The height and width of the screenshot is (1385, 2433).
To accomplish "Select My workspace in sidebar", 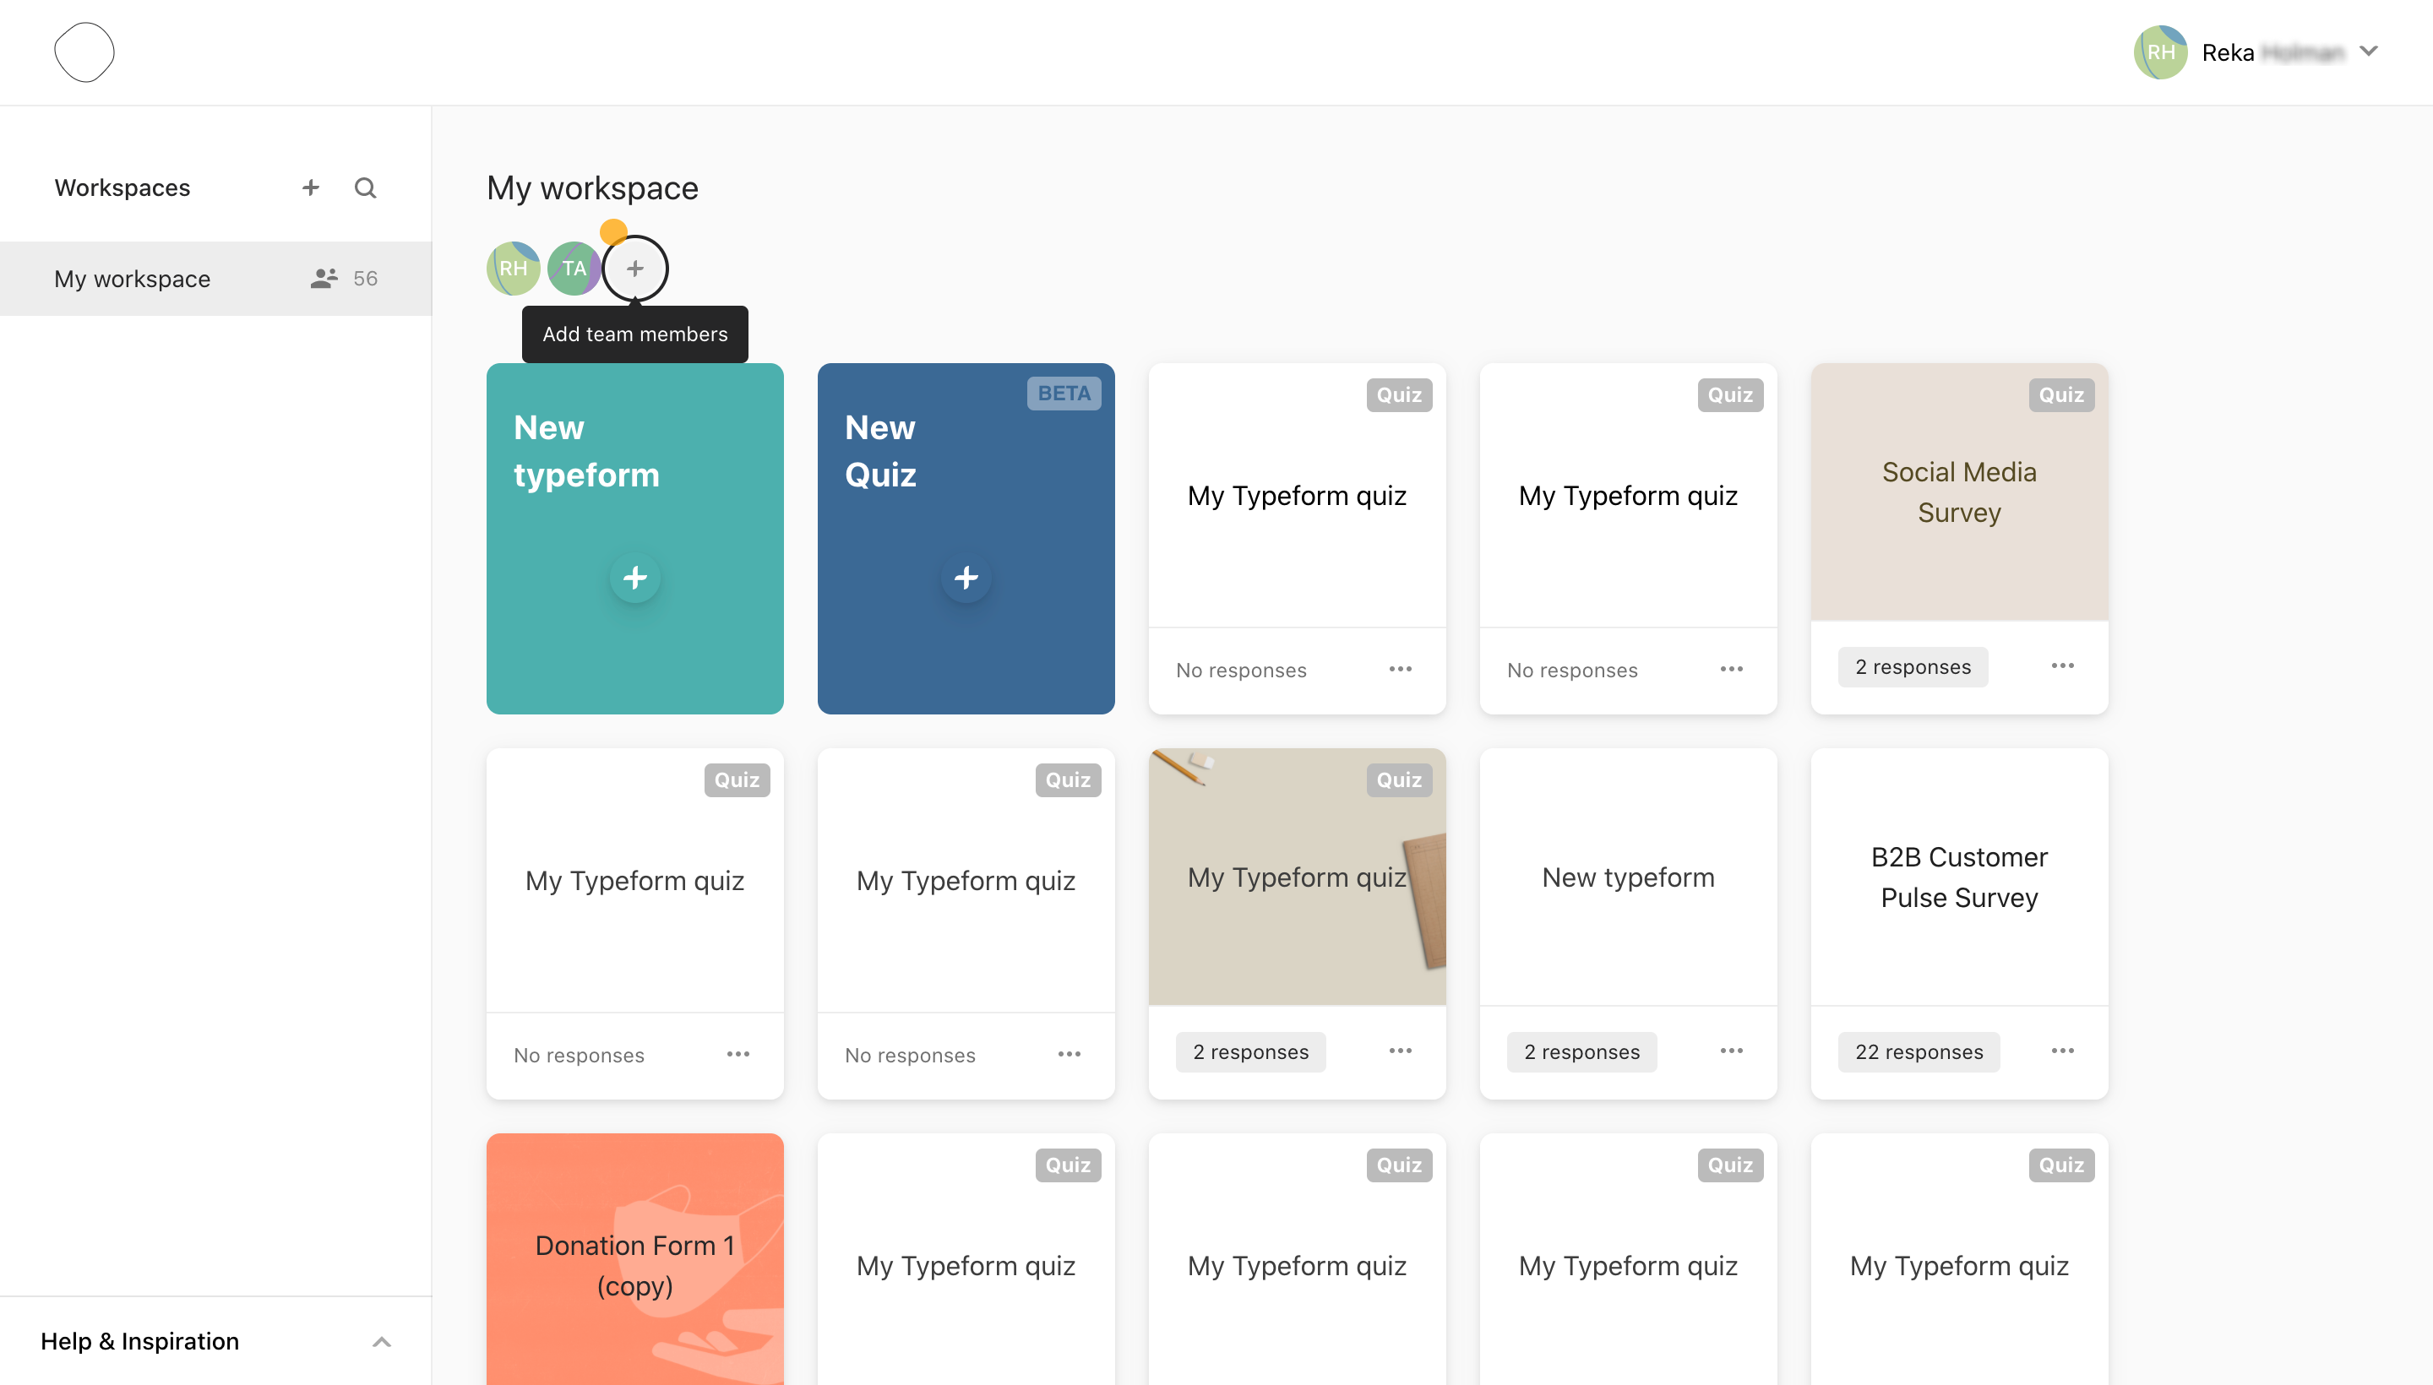I will click(x=216, y=278).
